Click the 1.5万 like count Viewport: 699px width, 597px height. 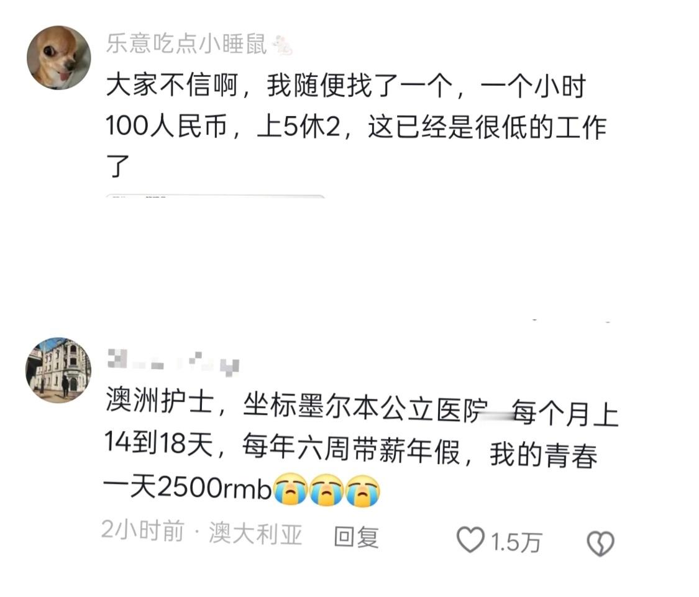(x=516, y=542)
